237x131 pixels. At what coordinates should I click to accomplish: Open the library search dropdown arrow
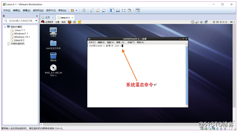(36, 21)
